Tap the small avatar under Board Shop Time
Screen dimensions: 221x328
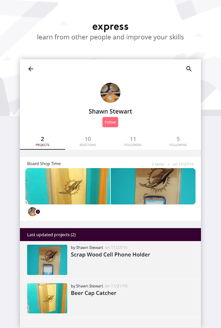[x=32, y=212]
